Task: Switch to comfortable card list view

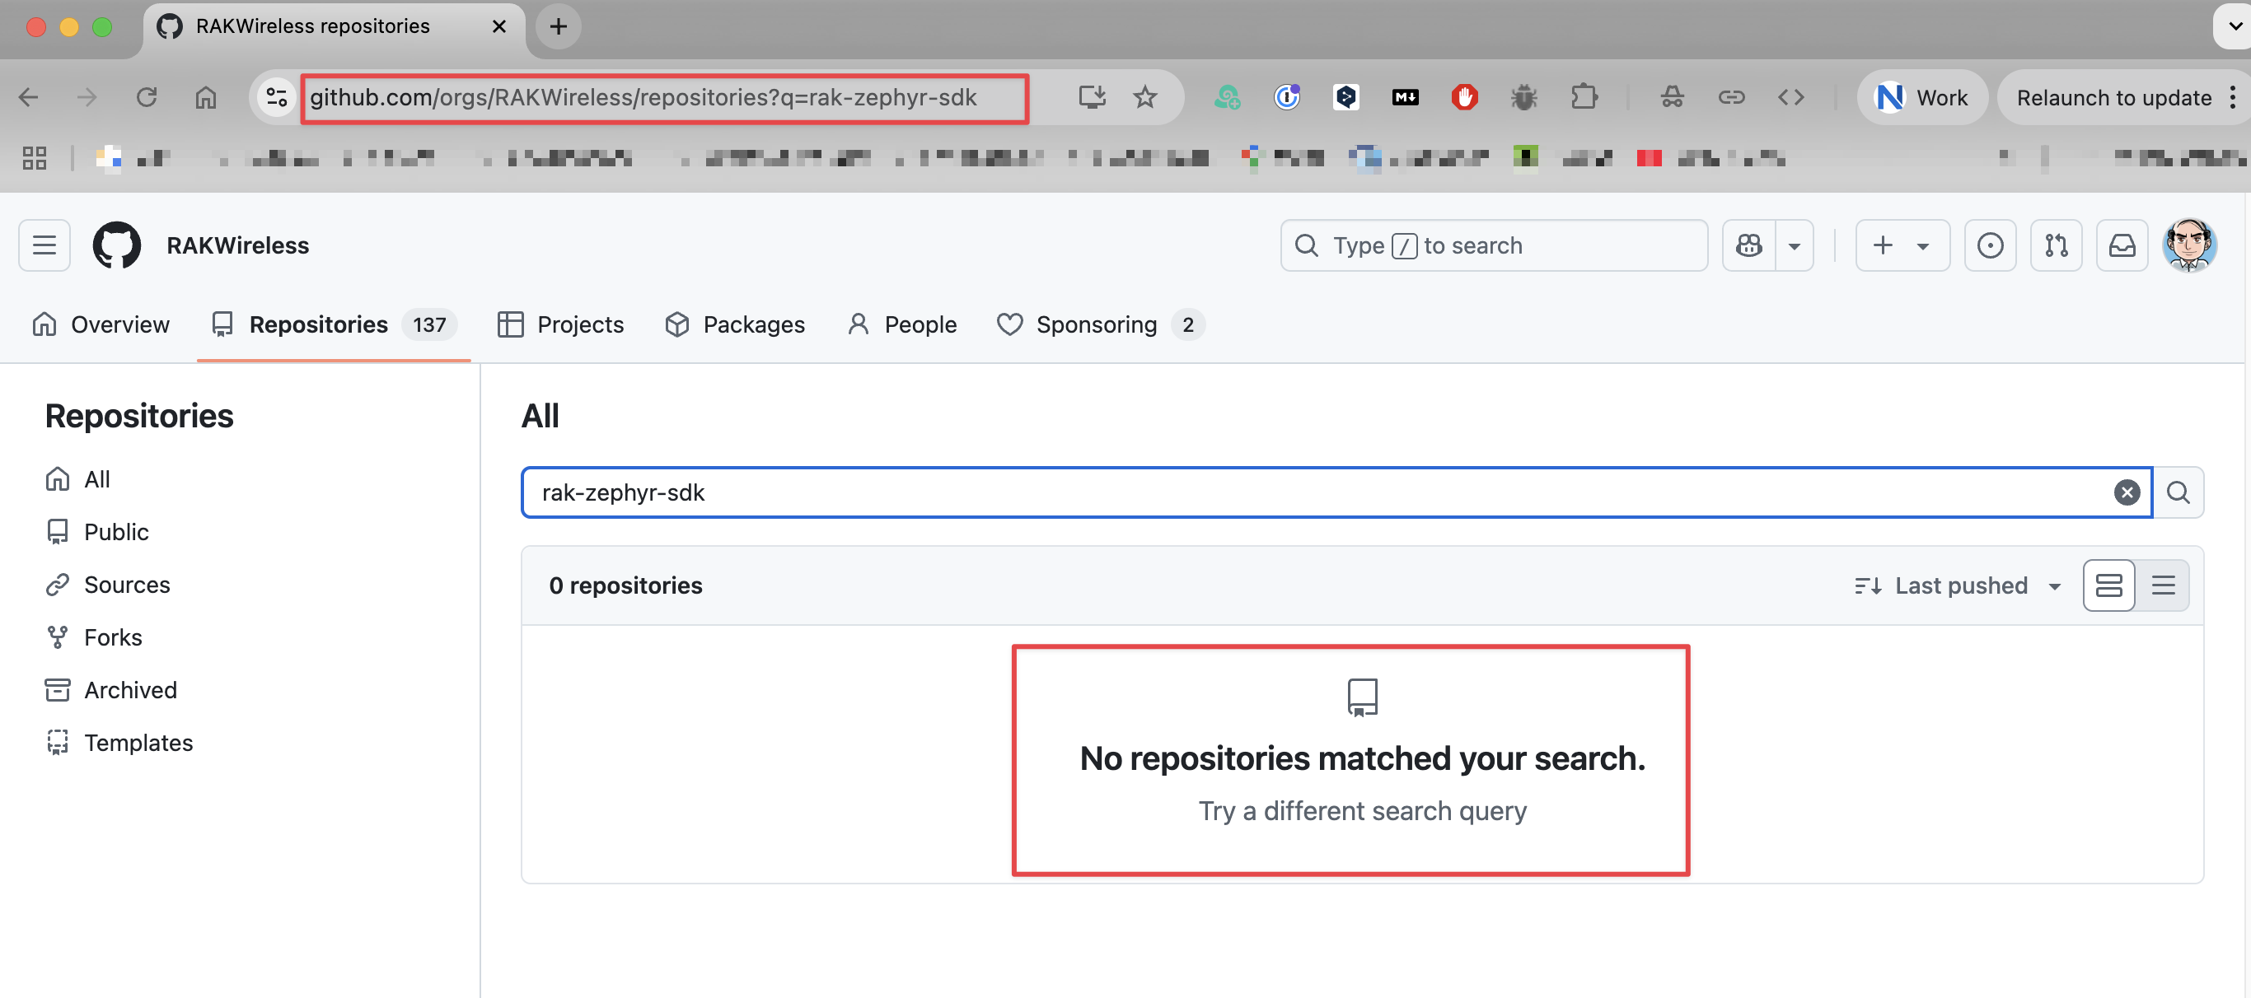Action: 2108,585
